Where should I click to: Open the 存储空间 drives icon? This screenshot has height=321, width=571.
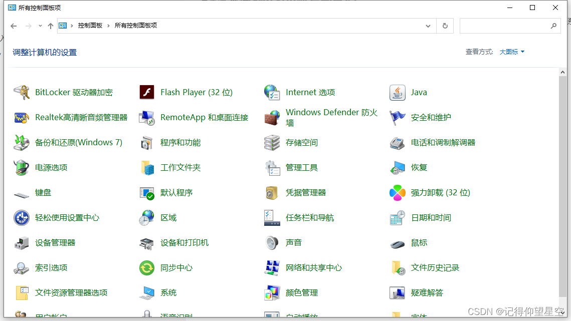(x=272, y=143)
